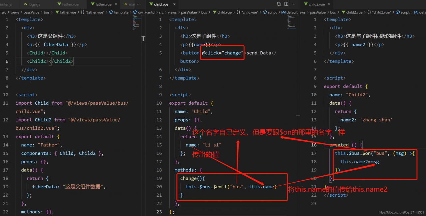This screenshot has width=426, height=216.
Task: Select the lowercase father.vue tab
Action: [103, 4]
